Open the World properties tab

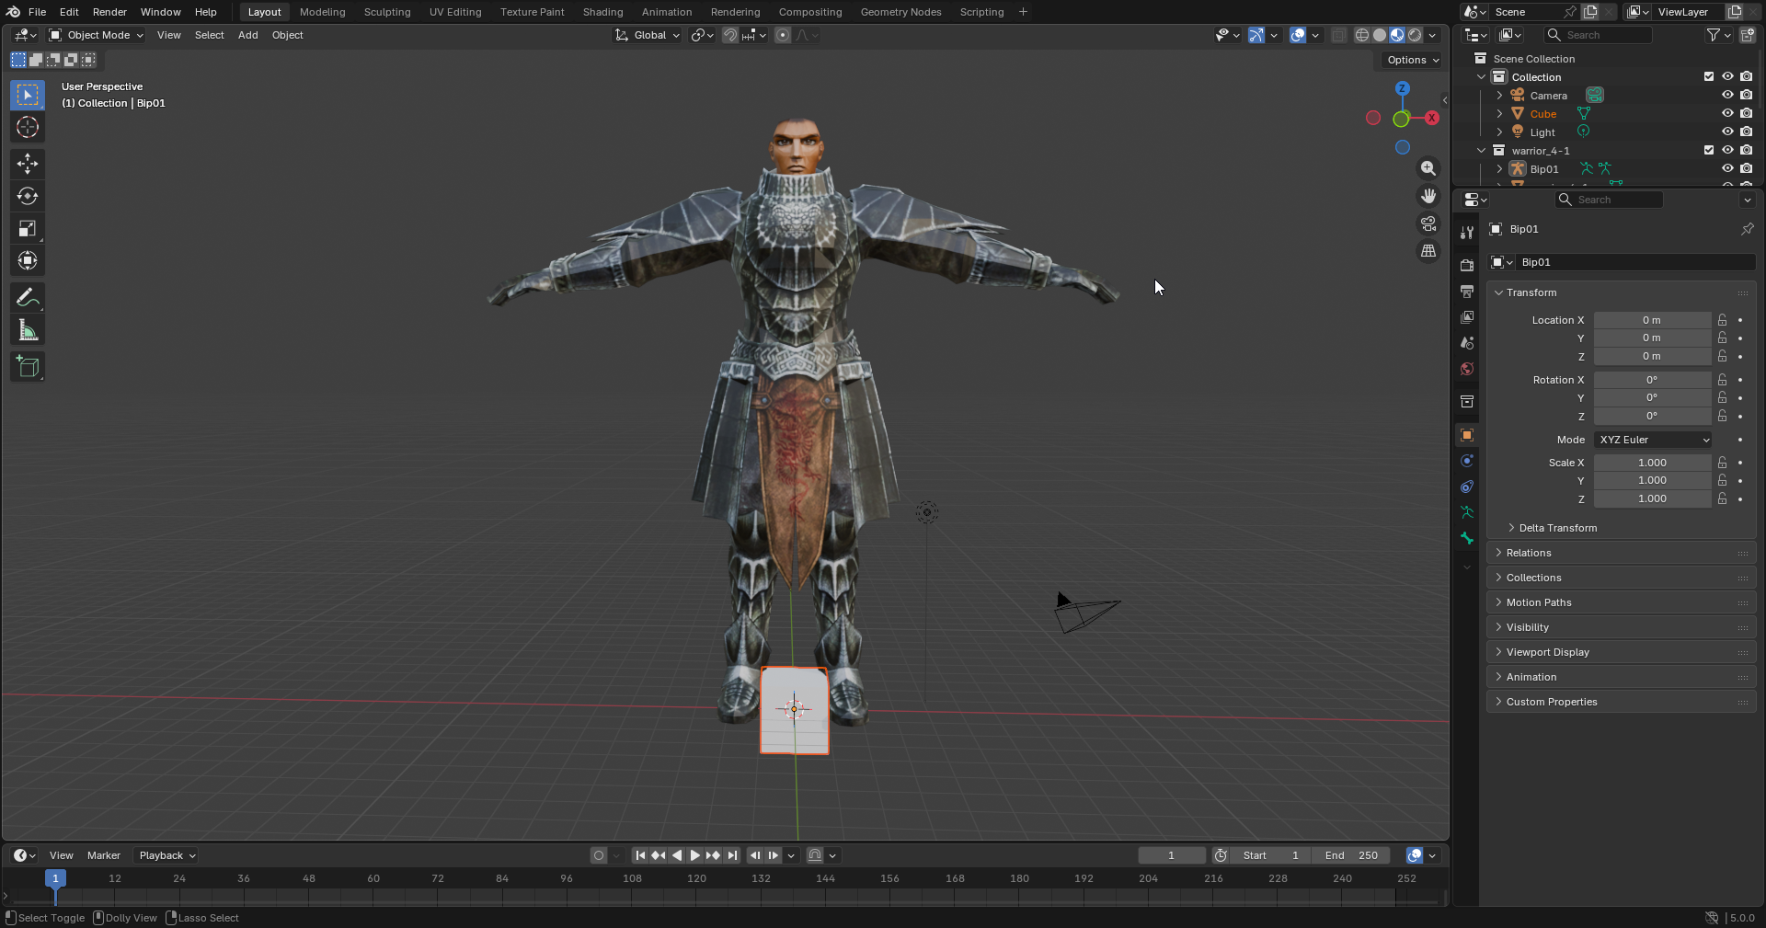pos(1467,369)
